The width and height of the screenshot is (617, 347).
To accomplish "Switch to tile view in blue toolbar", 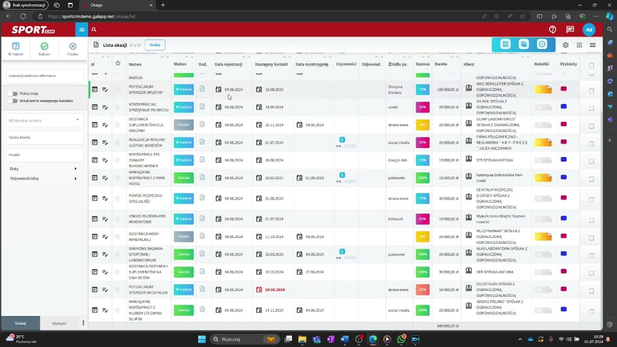I will [505, 44].
